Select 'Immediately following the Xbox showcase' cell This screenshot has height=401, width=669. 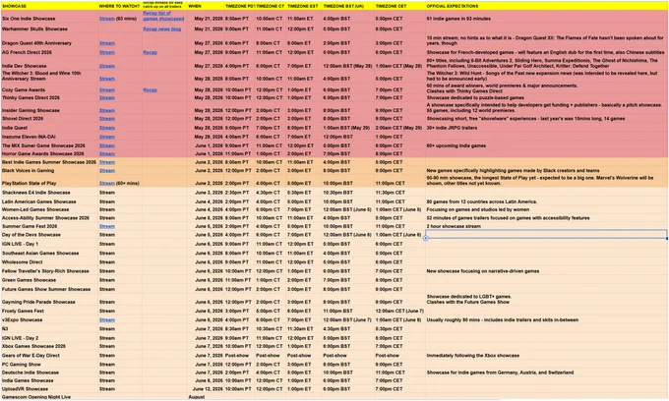(547, 356)
